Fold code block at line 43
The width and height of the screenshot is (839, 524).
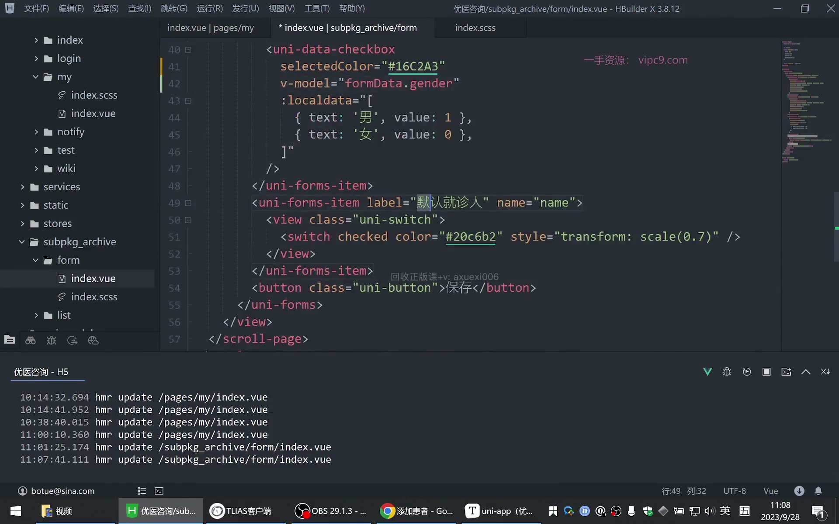pyautogui.click(x=188, y=101)
